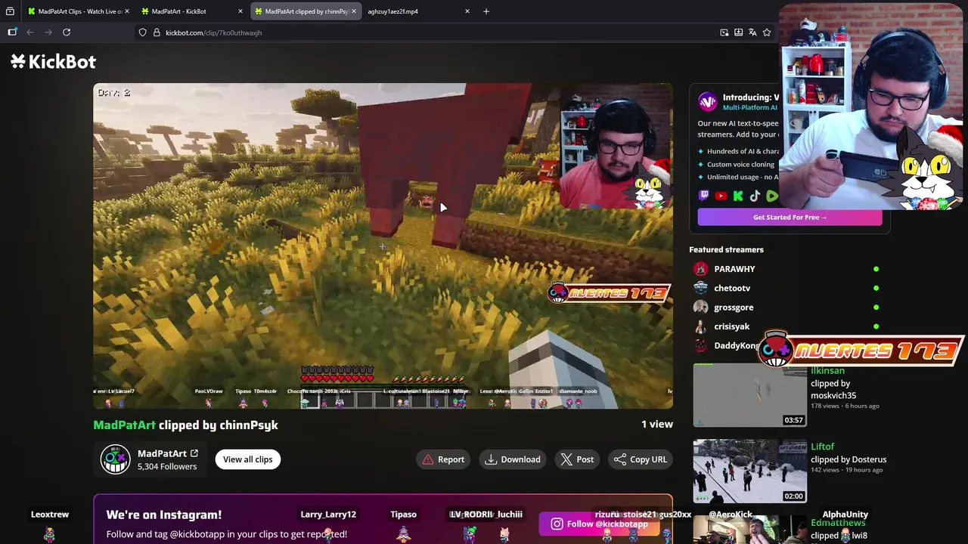This screenshot has height=544, width=968.
Task: Reload the page in the browser toolbar
Action: (67, 32)
